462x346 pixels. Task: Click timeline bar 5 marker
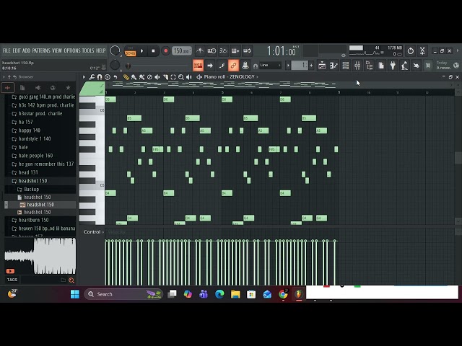(x=223, y=92)
